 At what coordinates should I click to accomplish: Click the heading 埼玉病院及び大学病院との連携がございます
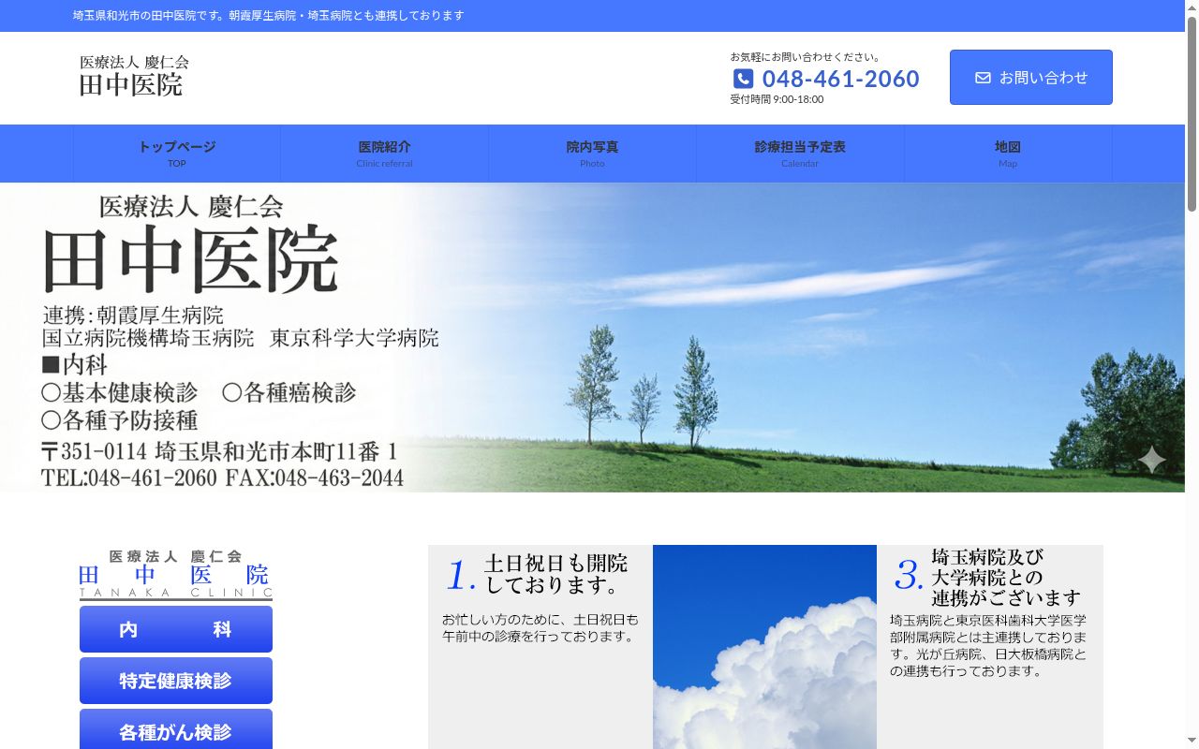click(1006, 577)
